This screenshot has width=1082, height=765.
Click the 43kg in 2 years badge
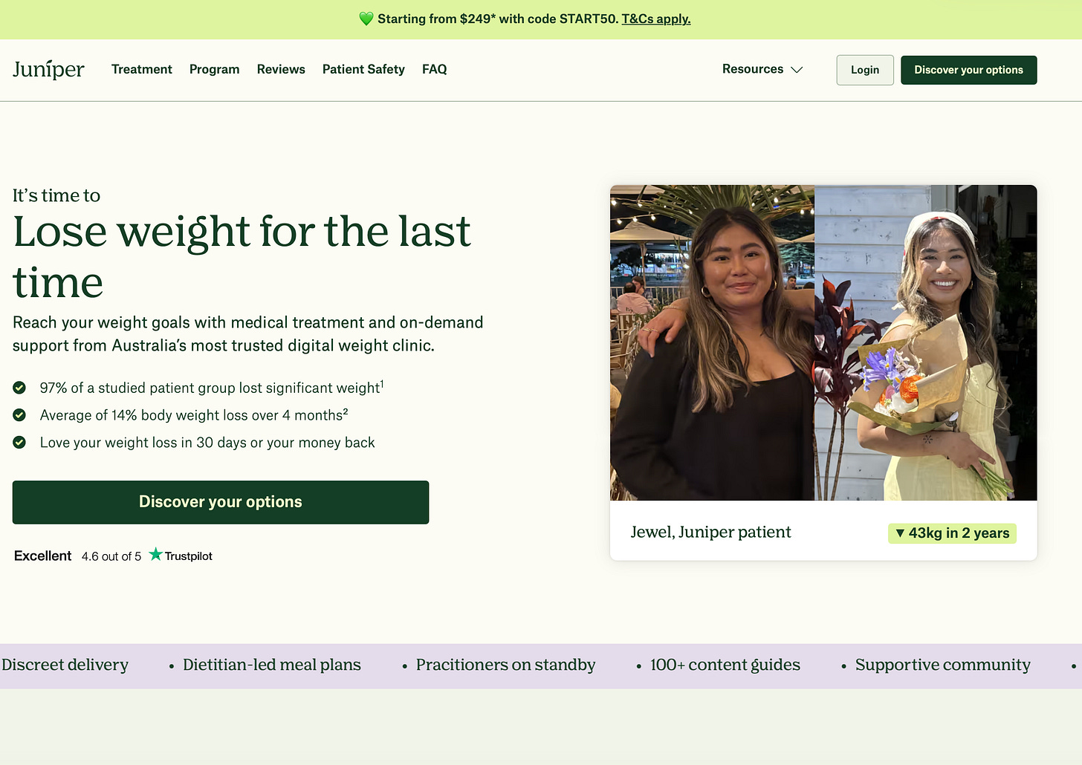[x=952, y=533]
